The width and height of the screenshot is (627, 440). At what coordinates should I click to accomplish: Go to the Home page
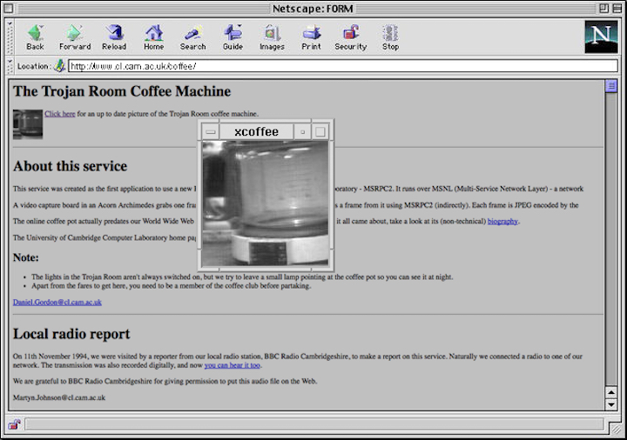pyautogui.click(x=154, y=36)
